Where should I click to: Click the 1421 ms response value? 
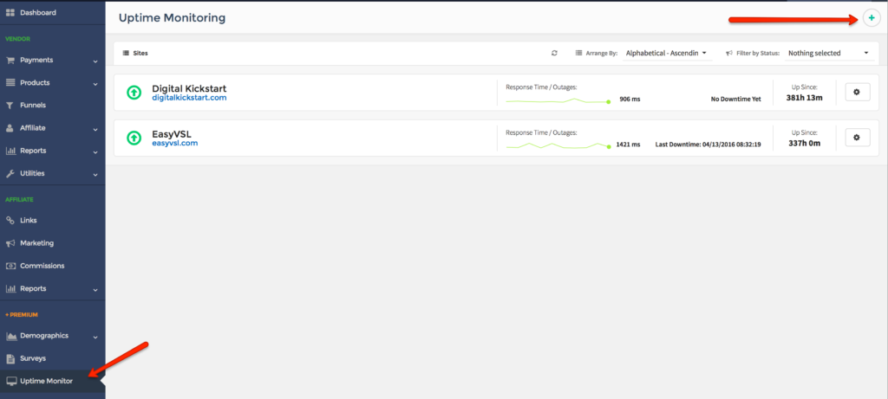[x=628, y=145]
